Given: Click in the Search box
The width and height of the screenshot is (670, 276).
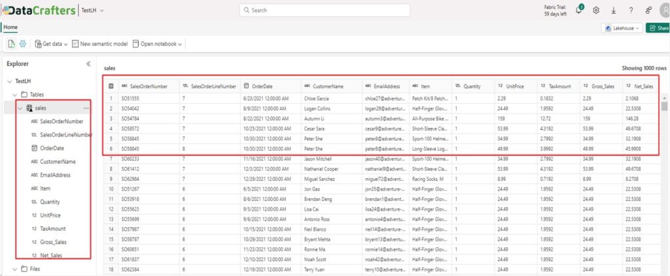Looking at the screenshot, I should pyautogui.click(x=325, y=10).
